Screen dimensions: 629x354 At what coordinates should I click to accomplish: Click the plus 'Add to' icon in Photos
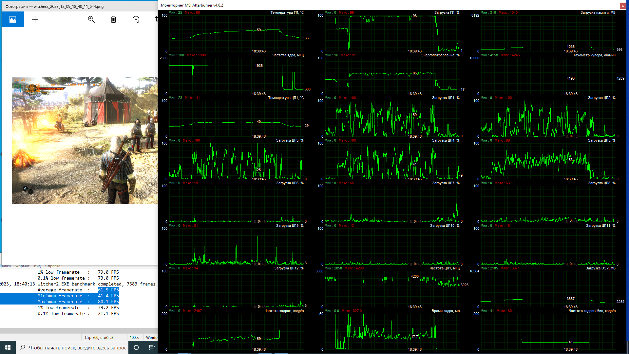[35, 19]
